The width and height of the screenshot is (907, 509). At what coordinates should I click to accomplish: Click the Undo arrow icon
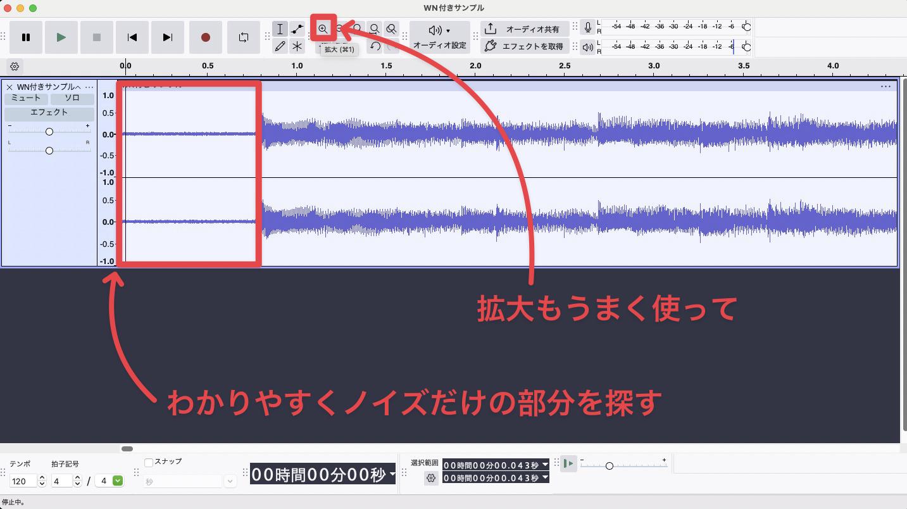click(x=375, y=46)
